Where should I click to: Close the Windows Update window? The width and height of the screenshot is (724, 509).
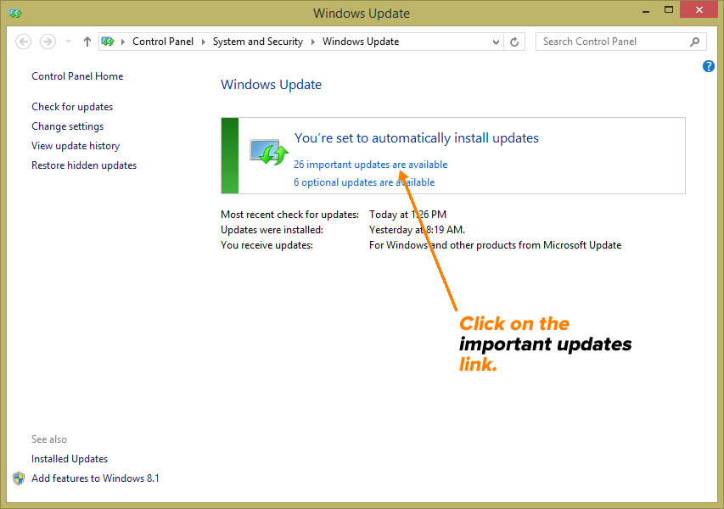coord(699,9)
